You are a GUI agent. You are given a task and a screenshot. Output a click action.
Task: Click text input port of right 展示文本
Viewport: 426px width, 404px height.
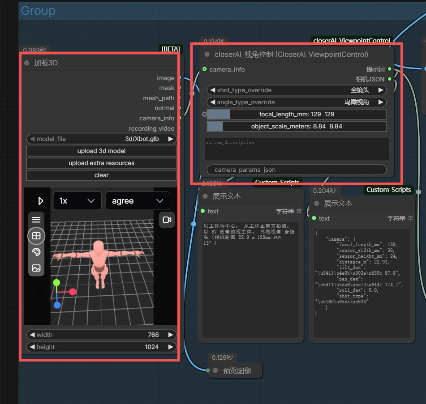(314, 218)
